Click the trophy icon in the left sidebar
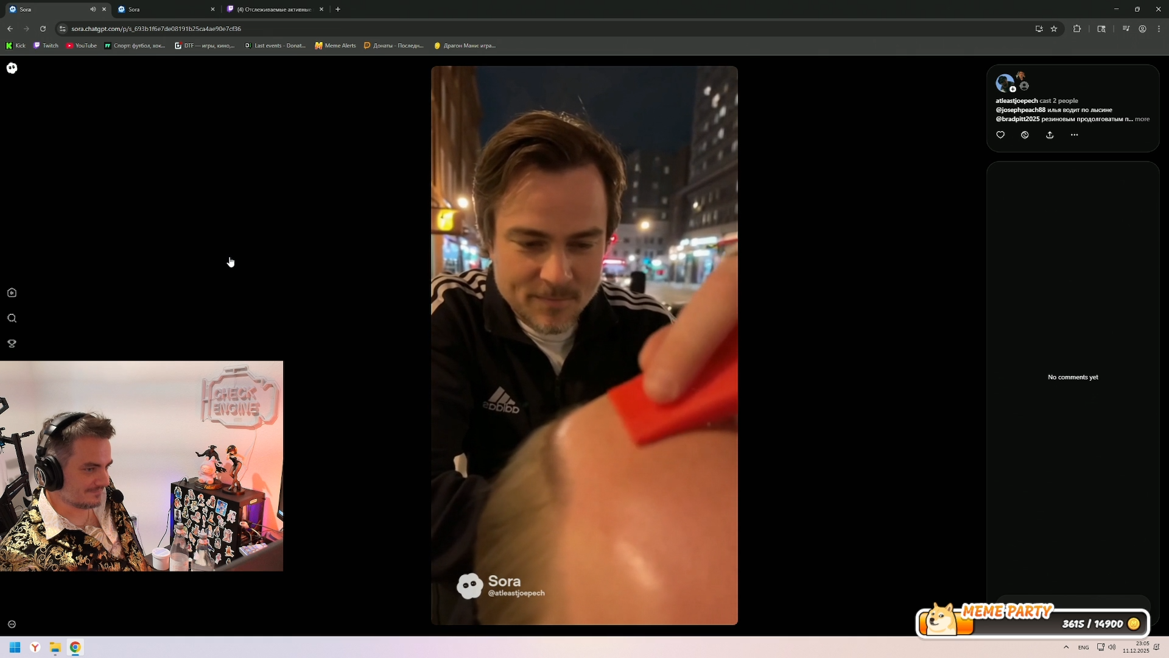This screenshot has width=1169, height=658. pos(12,344)
